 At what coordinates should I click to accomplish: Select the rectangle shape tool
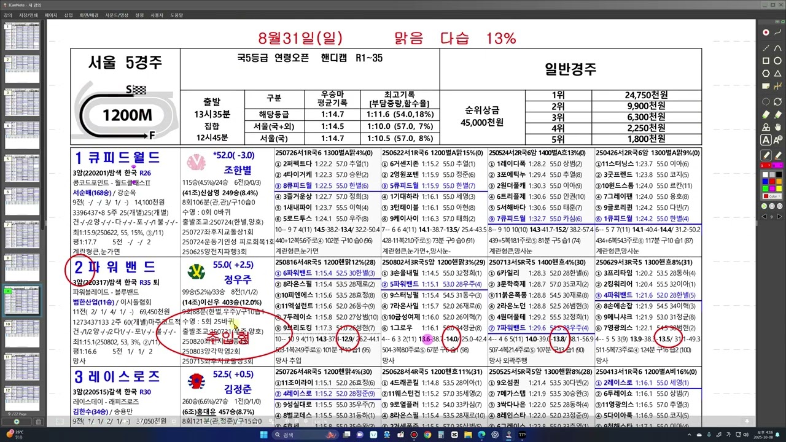(766, 61)
